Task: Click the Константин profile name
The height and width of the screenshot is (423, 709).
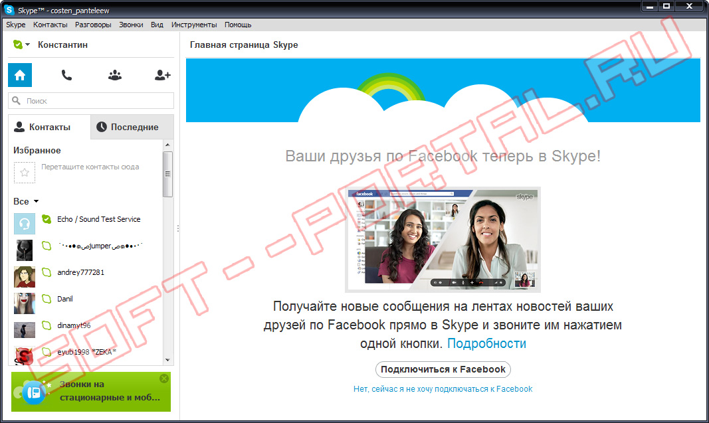Action: click(63, 44)
